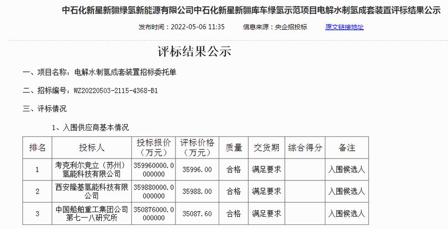Select bid price 350876000.0000000

153,213
